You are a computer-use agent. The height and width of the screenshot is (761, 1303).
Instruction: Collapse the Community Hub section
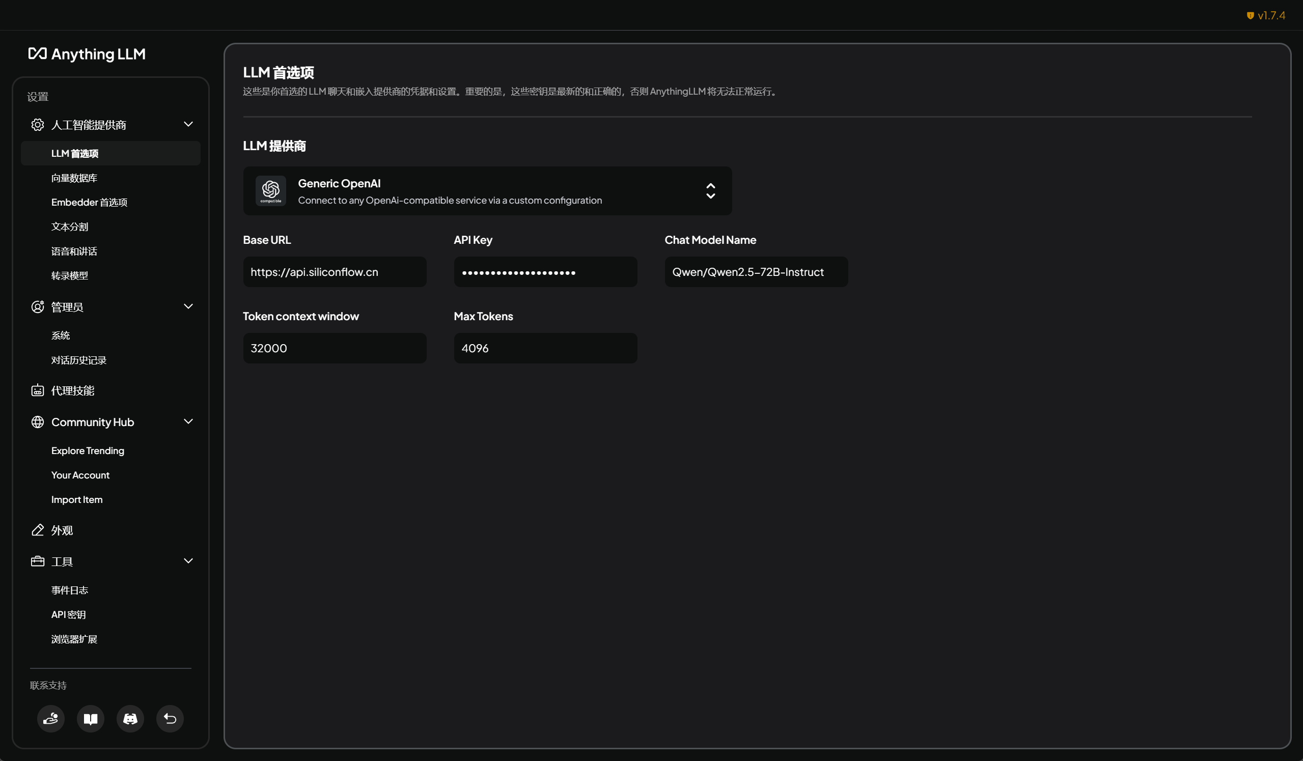pyautogui.click(x=188, y=422)
